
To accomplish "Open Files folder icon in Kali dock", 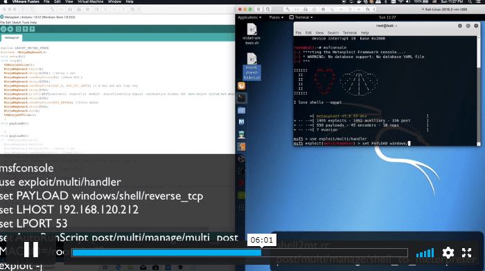I will (x=242, y=110).
